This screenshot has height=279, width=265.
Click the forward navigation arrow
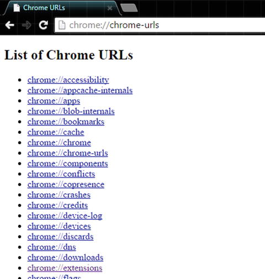(26, 25)
